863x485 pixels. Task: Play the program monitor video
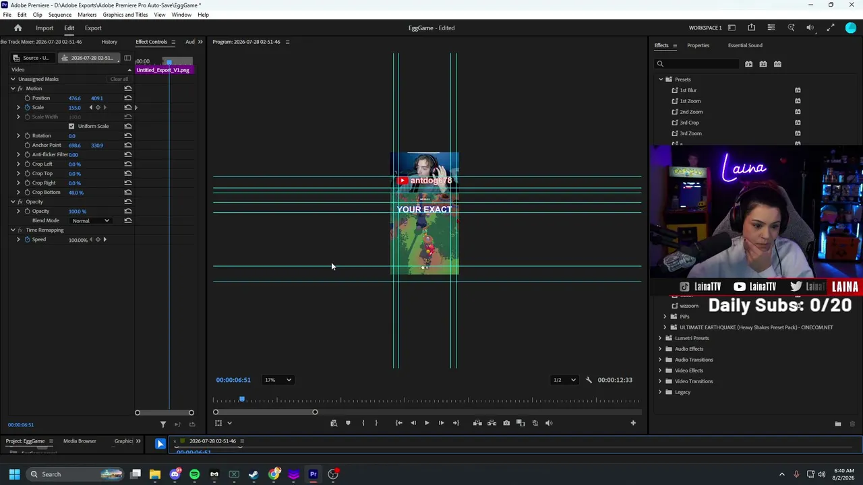427,423
